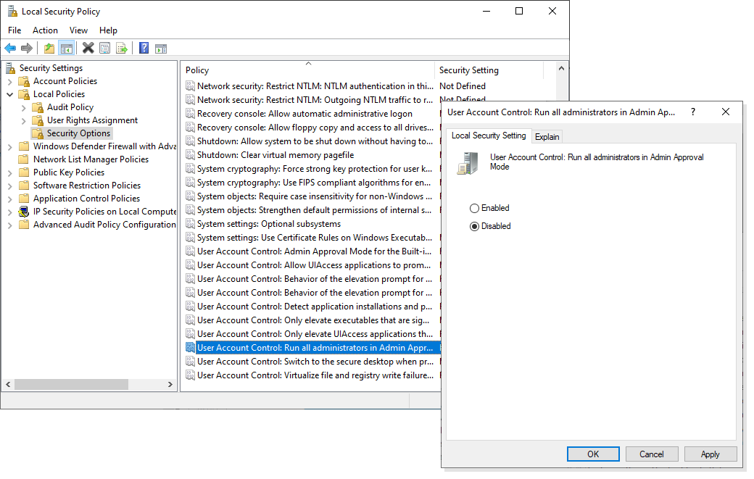This screenshot has width=754, height=479.
Task: Select 'User Account Control: Virtualize file and registry' policy
Action: pos(315,375)
